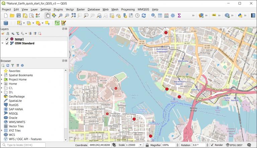257x148 pixels.
Task: Open the Field Calculator icon
Action: [x=166, y=16]
